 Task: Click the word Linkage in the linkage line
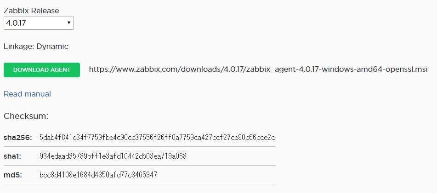click(x=18, y=47)
